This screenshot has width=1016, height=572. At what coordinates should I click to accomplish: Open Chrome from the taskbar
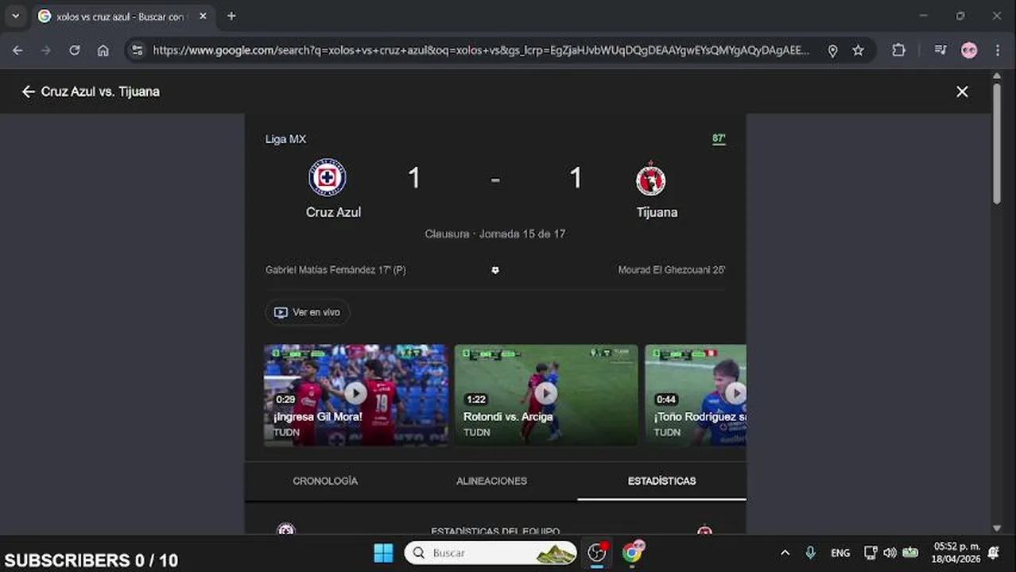click(633, 553)
